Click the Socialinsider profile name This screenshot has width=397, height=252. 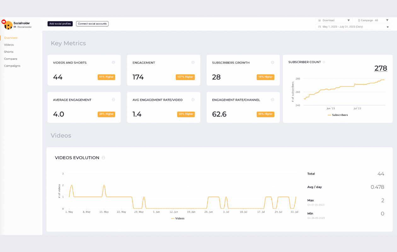[x=22, y=23]
